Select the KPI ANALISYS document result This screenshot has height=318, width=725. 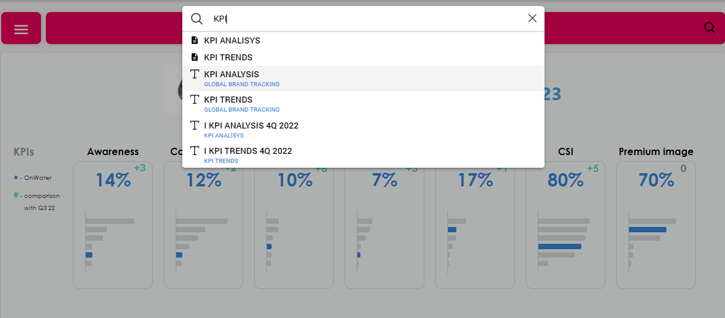point(232,40)
